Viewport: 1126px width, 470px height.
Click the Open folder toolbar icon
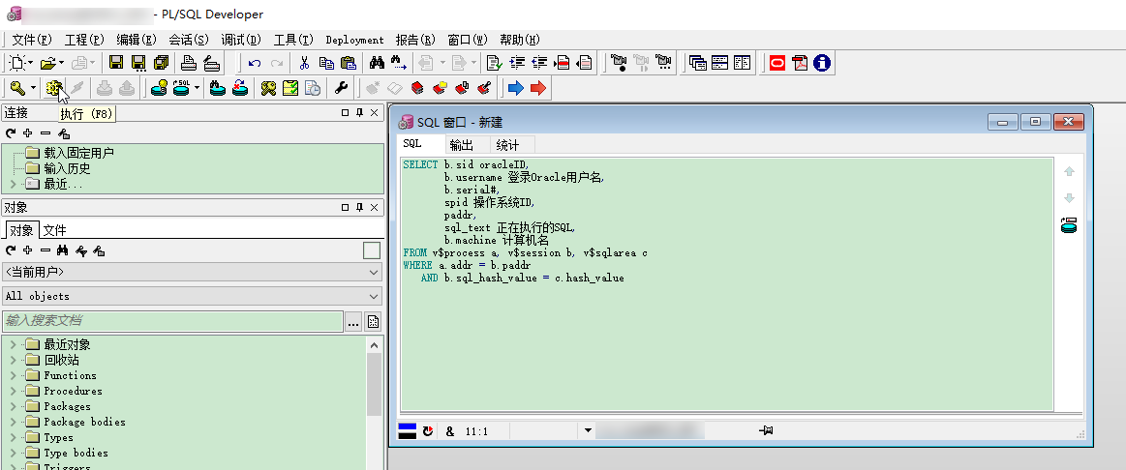coord(47,63)
